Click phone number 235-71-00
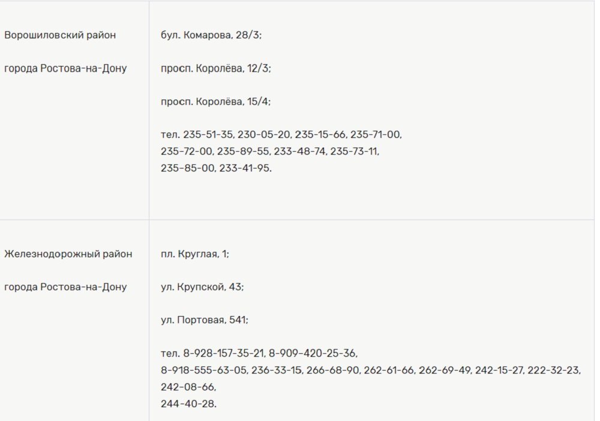Image resolution: width=600 pixels, height=421 pixels. [x=376, y=135]
